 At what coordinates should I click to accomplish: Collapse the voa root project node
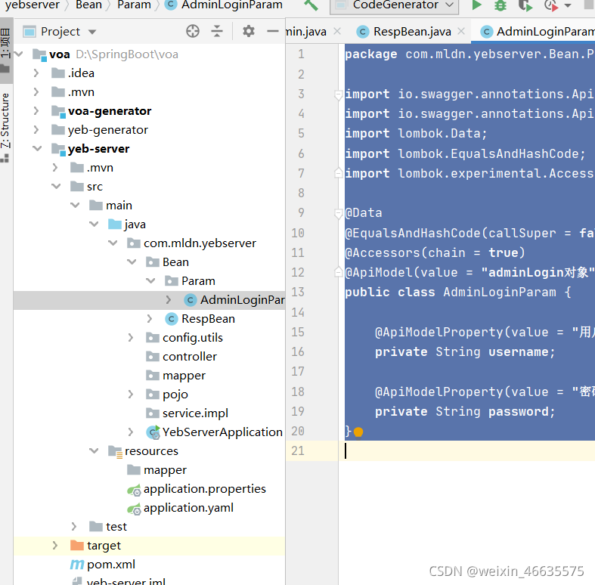click(19, 54)
